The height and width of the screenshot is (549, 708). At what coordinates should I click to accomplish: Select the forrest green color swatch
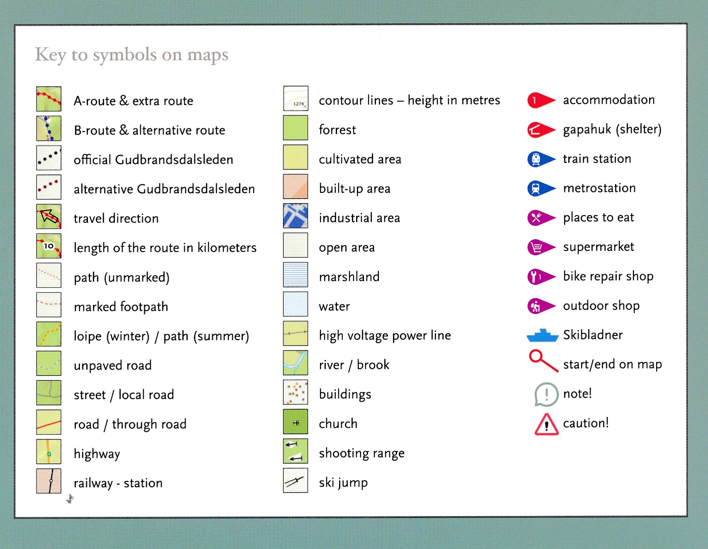295,128
